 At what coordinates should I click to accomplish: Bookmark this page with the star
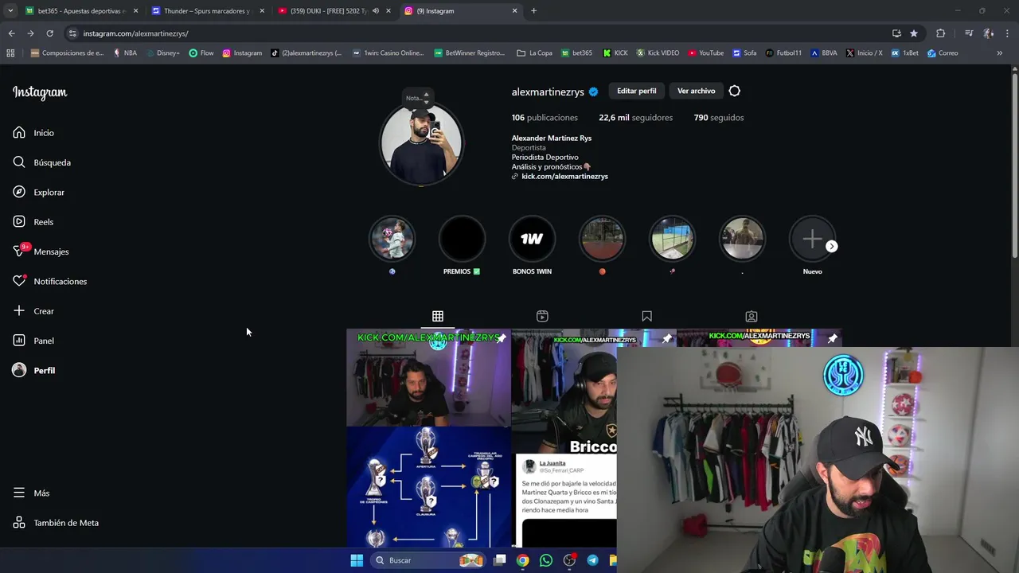point(914,33)
